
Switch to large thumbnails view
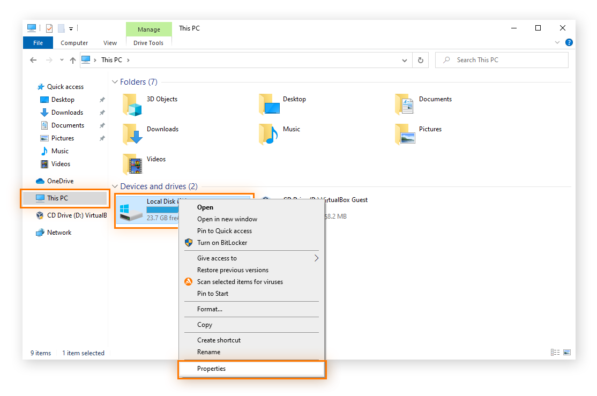566,352
